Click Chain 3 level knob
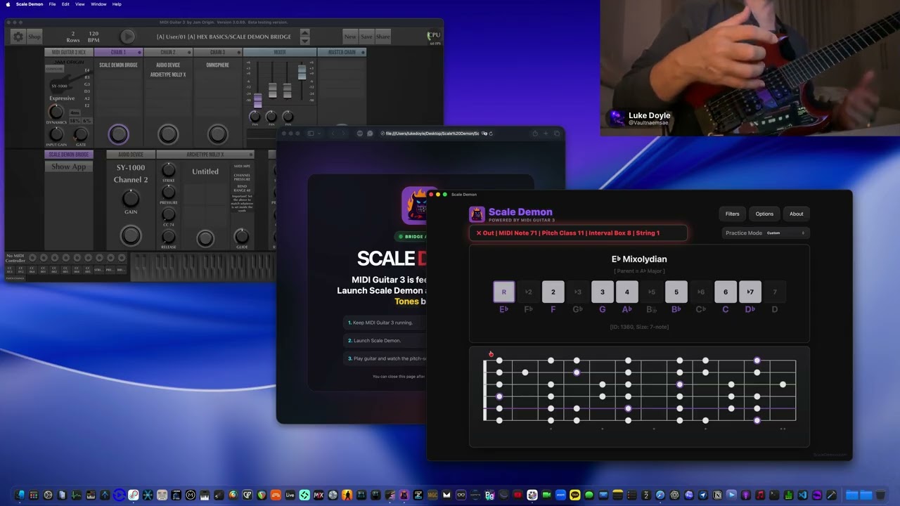 [x=218, y=134]
